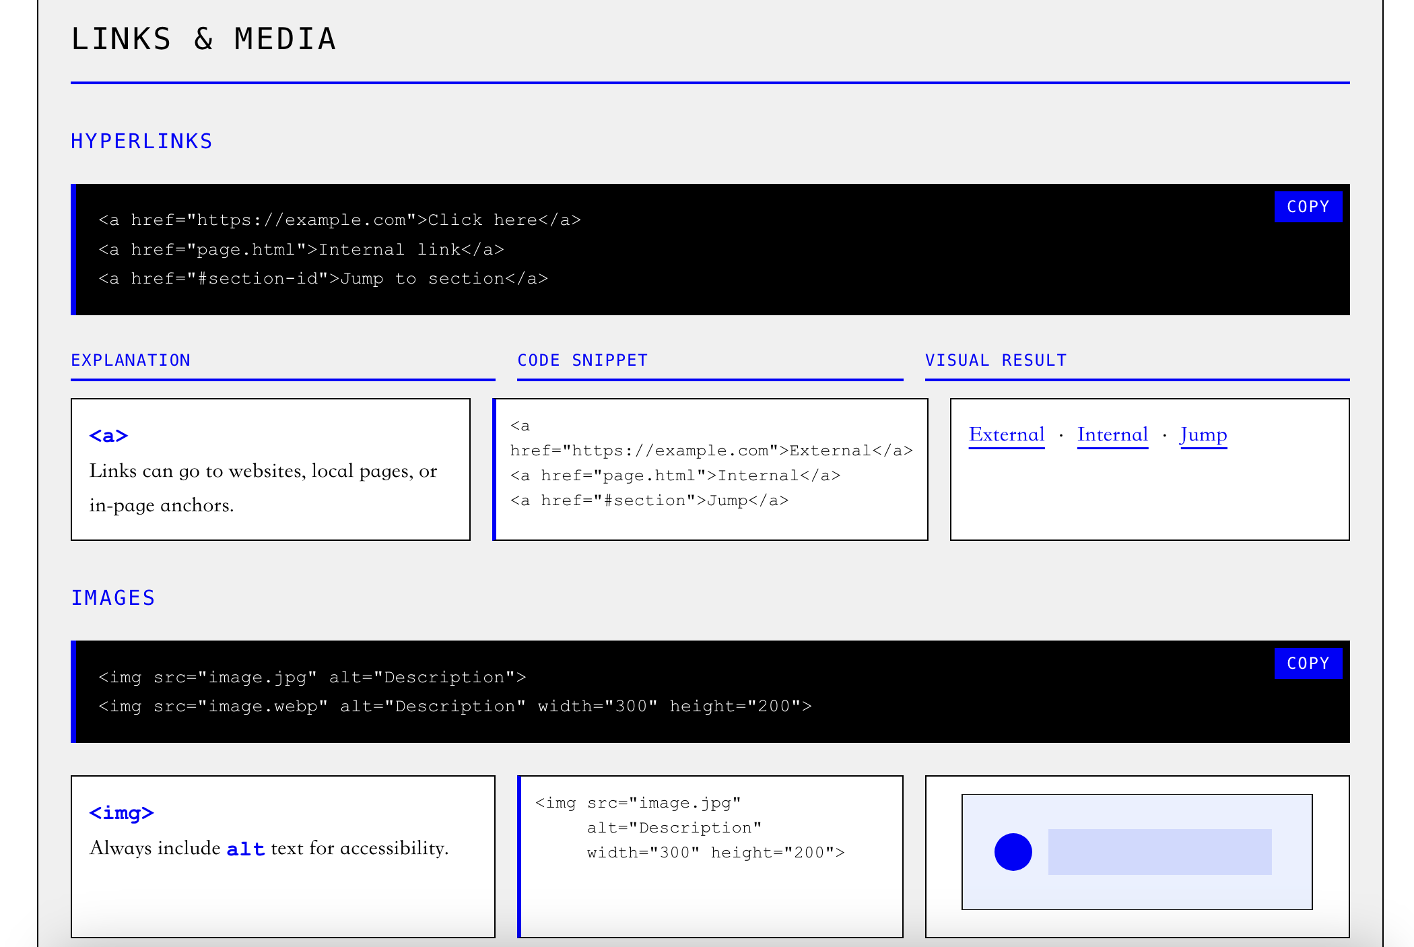Select the blue <img> tag label
This screenshot has width=1414, height=947.
coord(122,813)
